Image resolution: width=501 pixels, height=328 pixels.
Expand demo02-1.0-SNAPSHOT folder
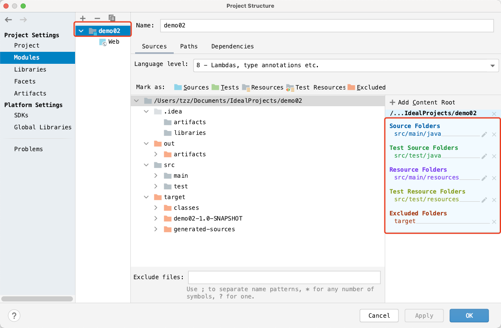[x=156, y=218]
